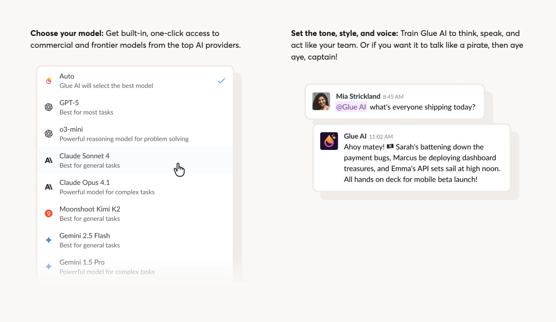Click the Anthropic logo next to Claude Sonnet 4
Screen dimensions: 556x322
49,160
